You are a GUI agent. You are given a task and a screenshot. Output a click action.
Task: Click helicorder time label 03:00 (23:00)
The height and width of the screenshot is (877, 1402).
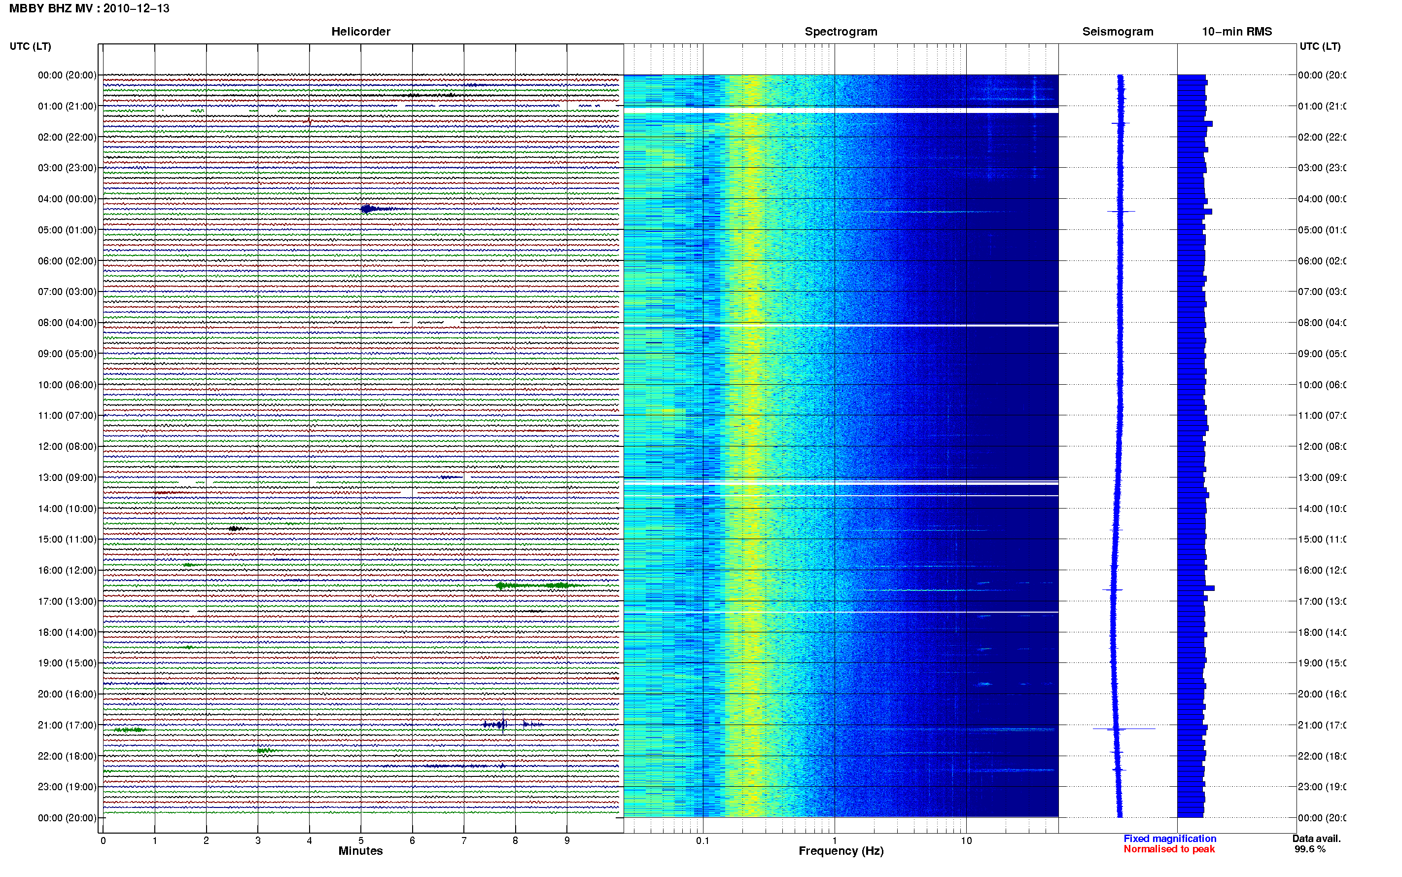[x=67, y=168]
